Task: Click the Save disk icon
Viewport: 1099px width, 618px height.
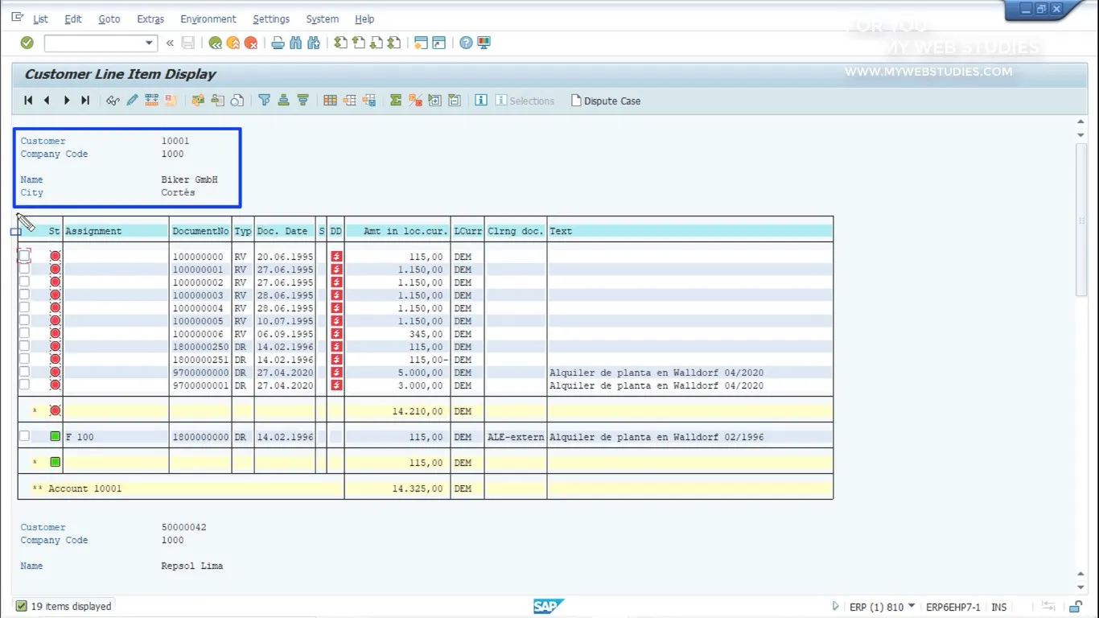Action: pyautogui.click(x=188, y=43)
